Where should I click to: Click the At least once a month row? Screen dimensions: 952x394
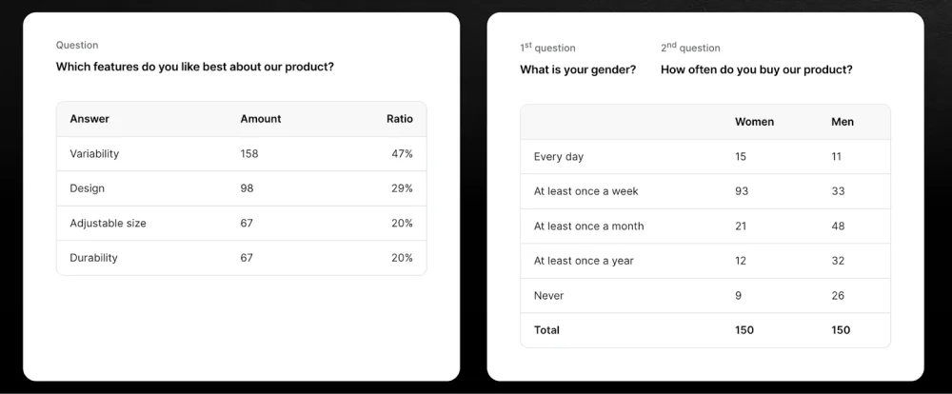[x=705, y=227]
